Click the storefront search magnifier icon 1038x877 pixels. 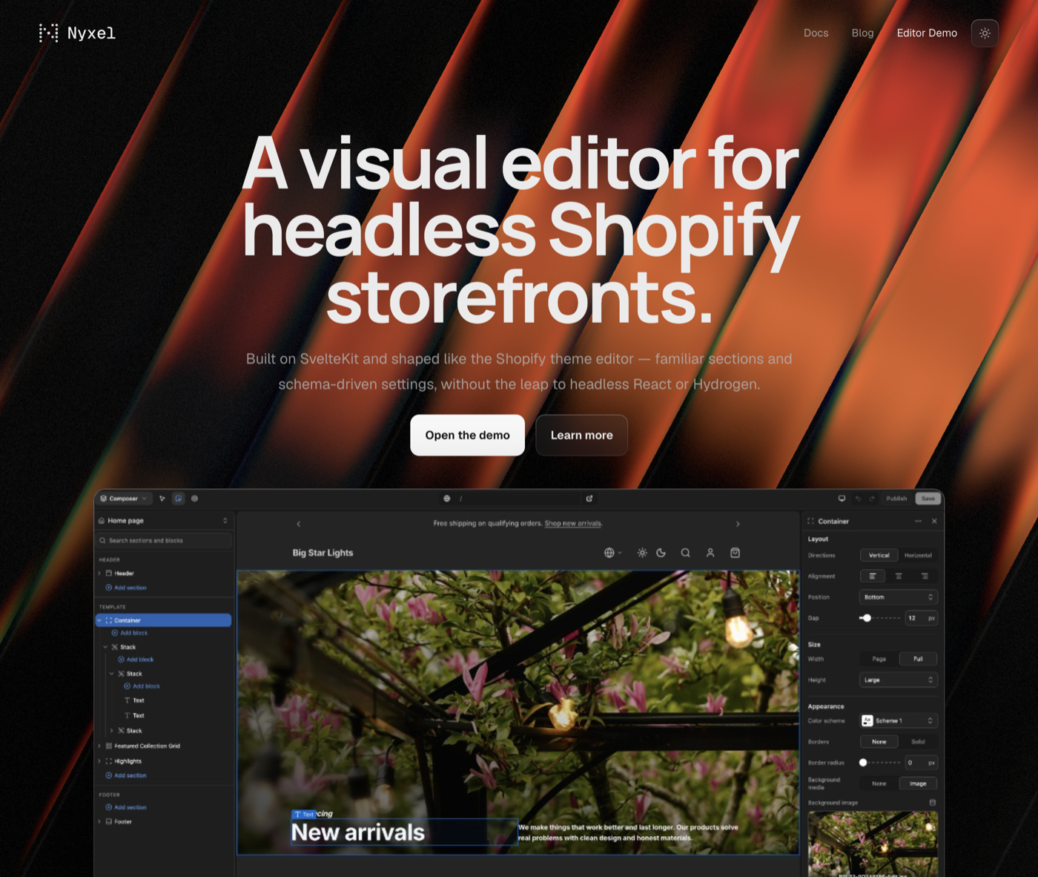(x=686, y=553)
